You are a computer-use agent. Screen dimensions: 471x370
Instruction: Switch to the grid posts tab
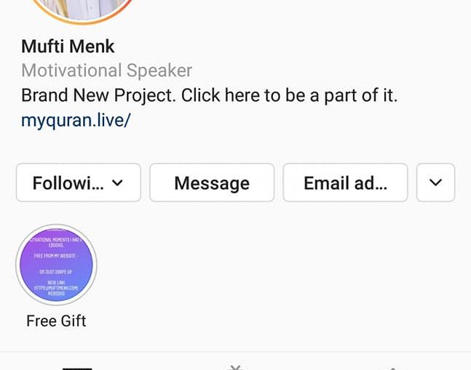tap(77, 369)
